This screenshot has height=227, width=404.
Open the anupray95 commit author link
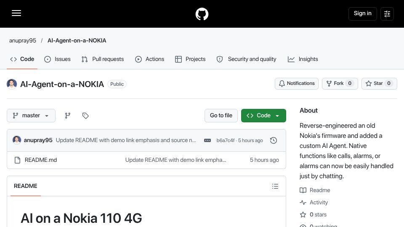click(x=38, y=140)
